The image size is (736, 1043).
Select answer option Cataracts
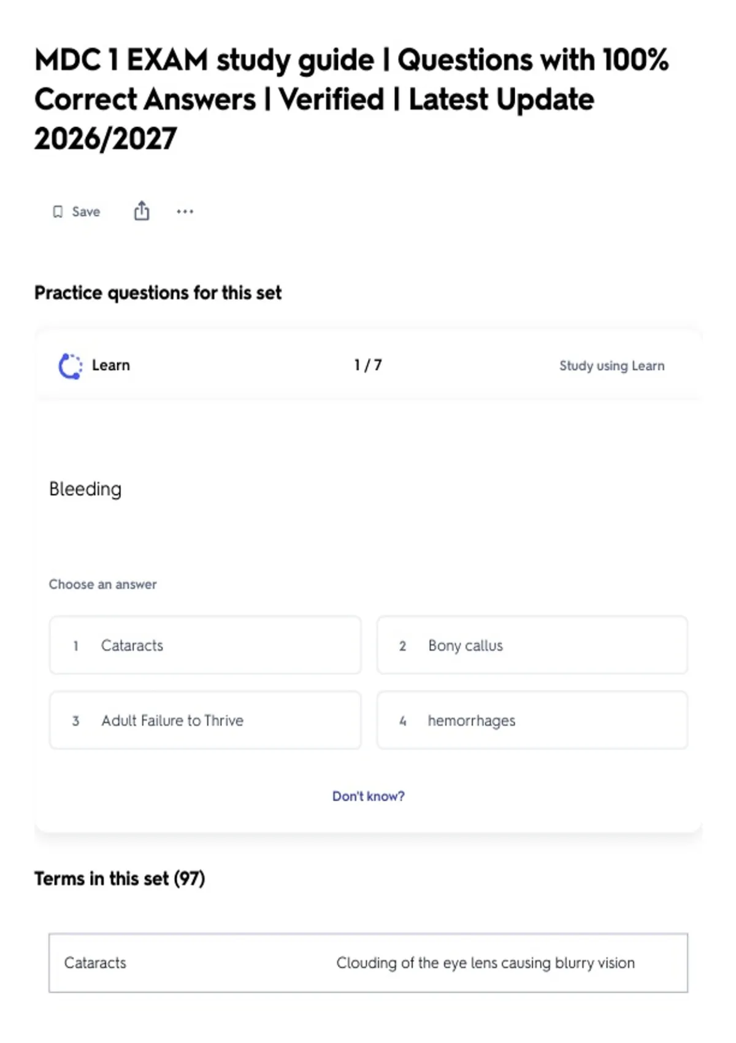pyautogui.click(x=205, y=645)
